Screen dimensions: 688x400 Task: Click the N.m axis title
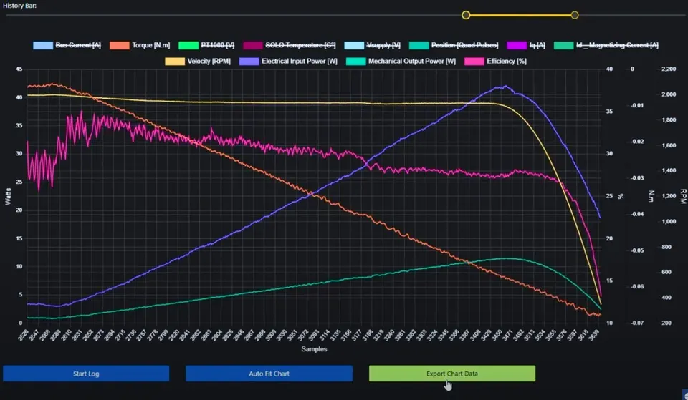click(651, 196)
